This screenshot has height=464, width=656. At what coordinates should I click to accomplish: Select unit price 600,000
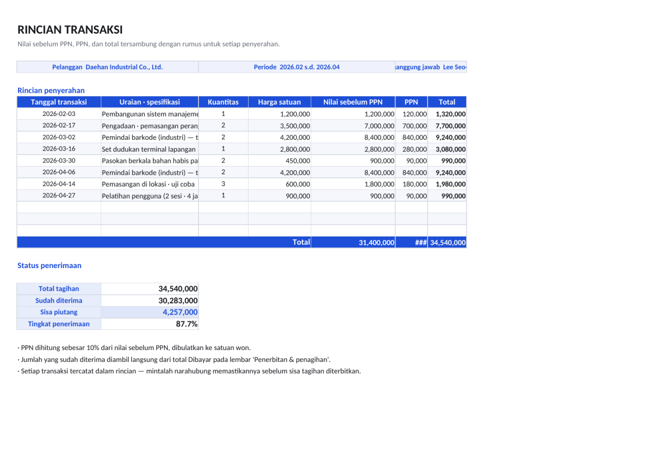point(280,184)
